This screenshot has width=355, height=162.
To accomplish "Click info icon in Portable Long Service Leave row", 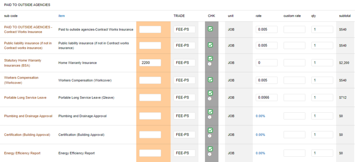I will pyautogui.click(x=210, y=99).
